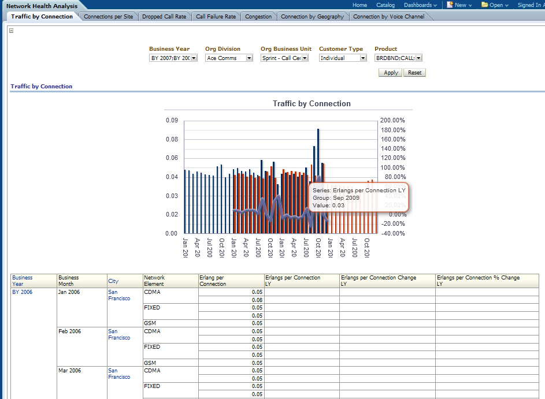545x399 pixels.
Task: Open the Org Division dropdown
Action: point(249,58)
